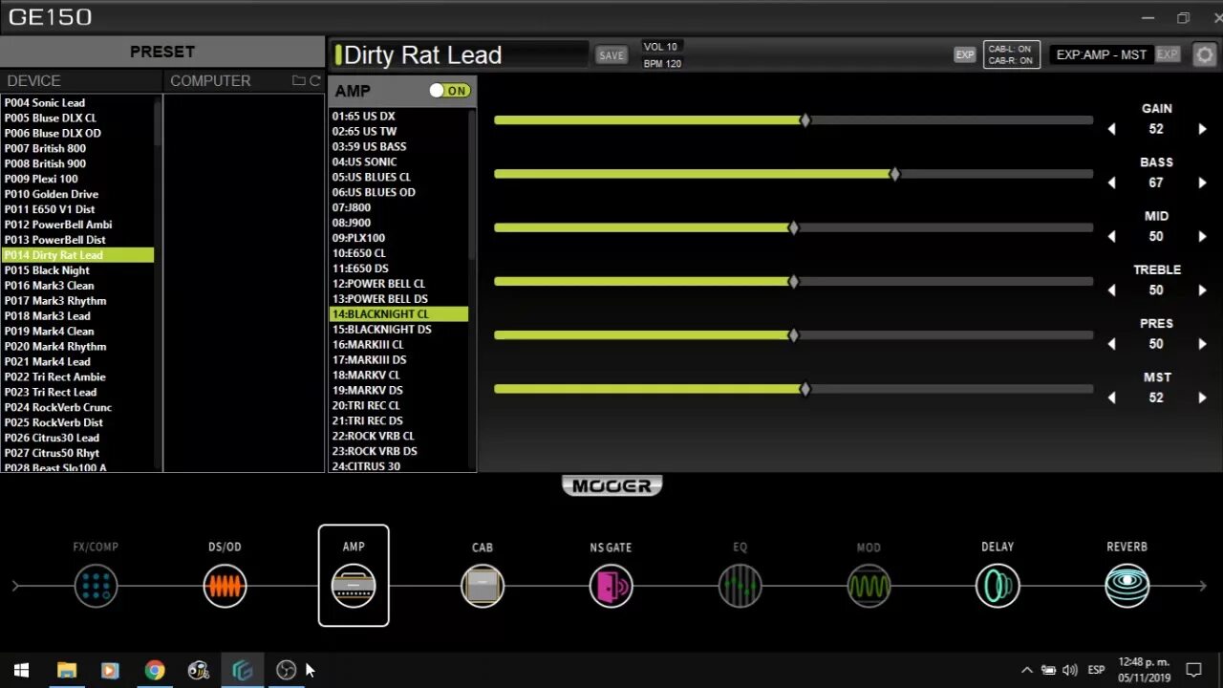This screenshot has width=1223, height=688.
Task: Select the AMP module icon
Action: pyautogui.click(x=354, y=586)
